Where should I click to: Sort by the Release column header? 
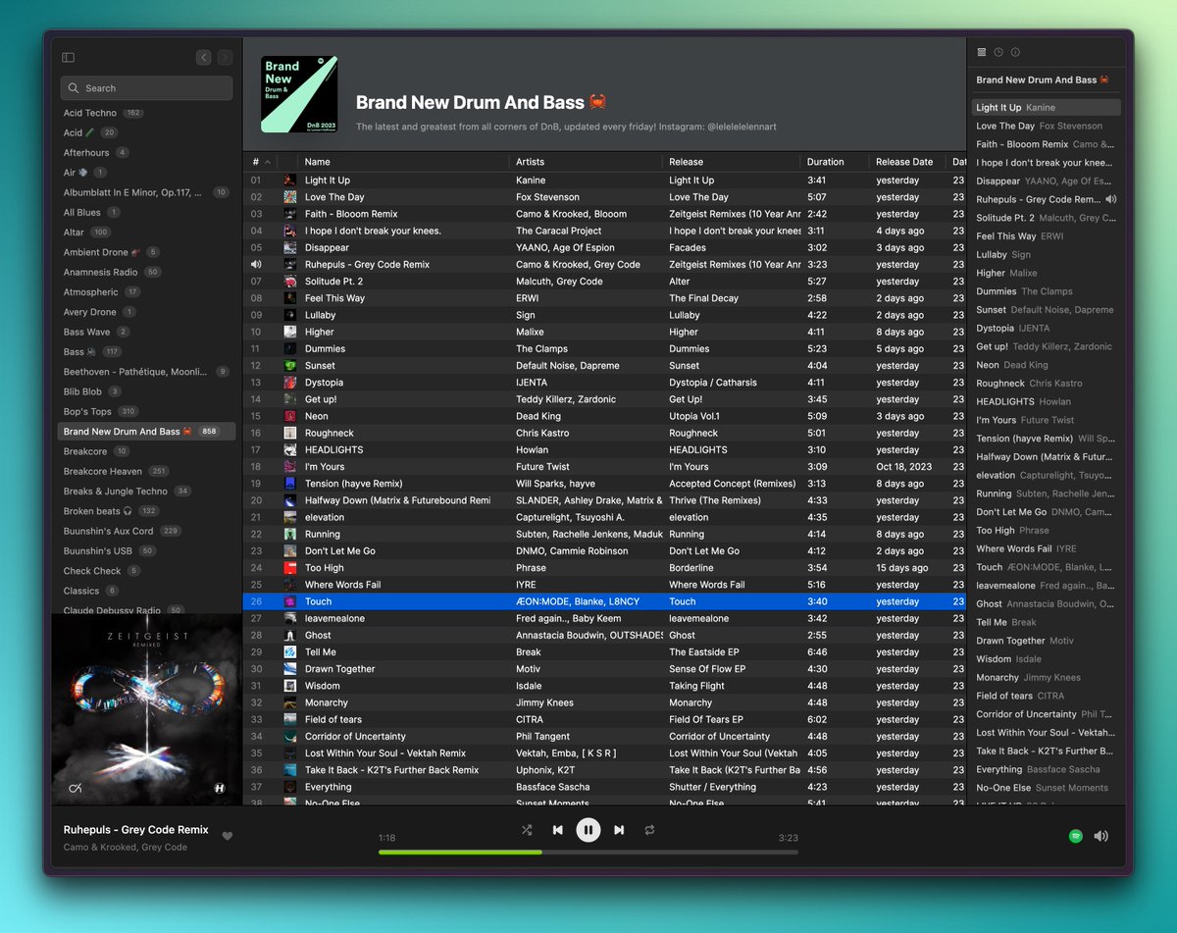click(686, 162)
